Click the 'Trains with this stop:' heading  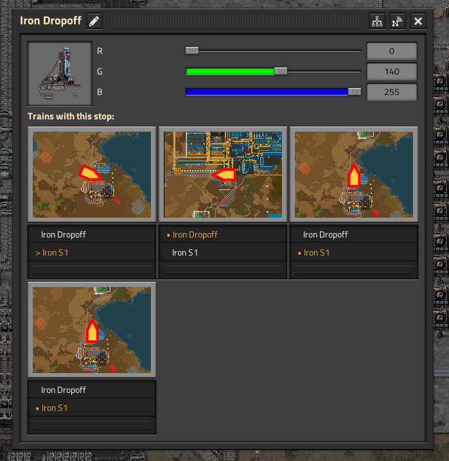click(71, 116)
